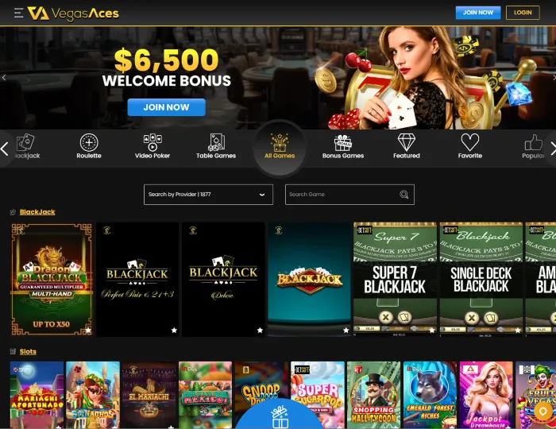
Task: Favorite Dragon Blackjack with its star
Action: coord(88,330)
